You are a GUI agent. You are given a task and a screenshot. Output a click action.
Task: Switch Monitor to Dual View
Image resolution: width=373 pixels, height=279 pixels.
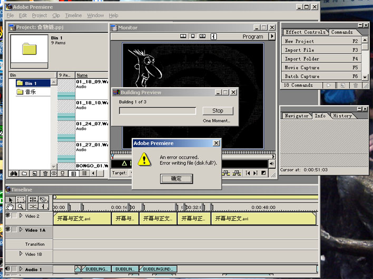click(183, 36)
